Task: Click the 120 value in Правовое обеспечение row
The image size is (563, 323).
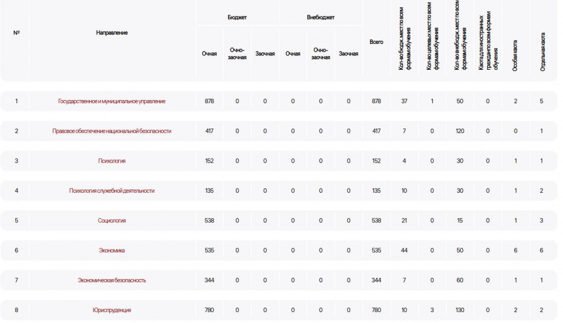Action: pos(460,131)
